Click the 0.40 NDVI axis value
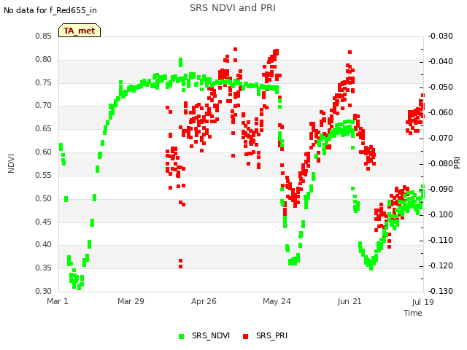Viewport: 467px width, 350px height. point(44,245)
